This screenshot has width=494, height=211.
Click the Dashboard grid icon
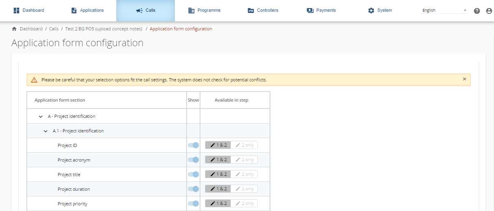click(17, 11)
